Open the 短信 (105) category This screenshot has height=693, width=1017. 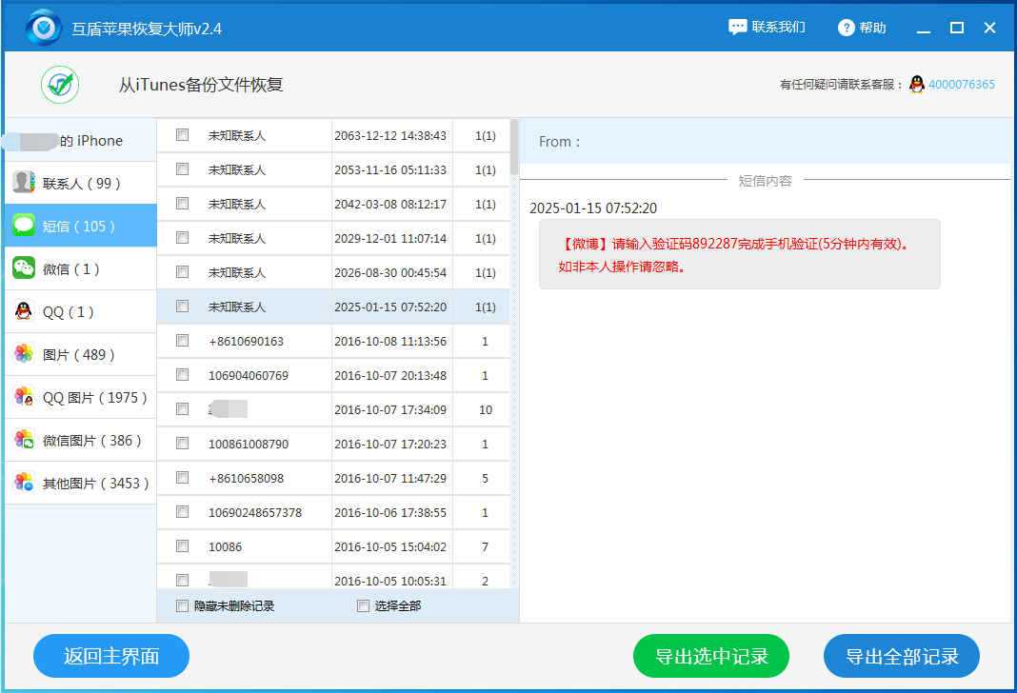pyautogui.click(x=80, y=226)
